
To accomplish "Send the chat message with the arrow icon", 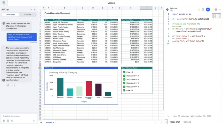I will (x=34, y=121).
